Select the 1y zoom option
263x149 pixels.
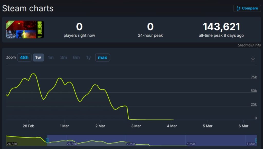[x=89, y=57]
